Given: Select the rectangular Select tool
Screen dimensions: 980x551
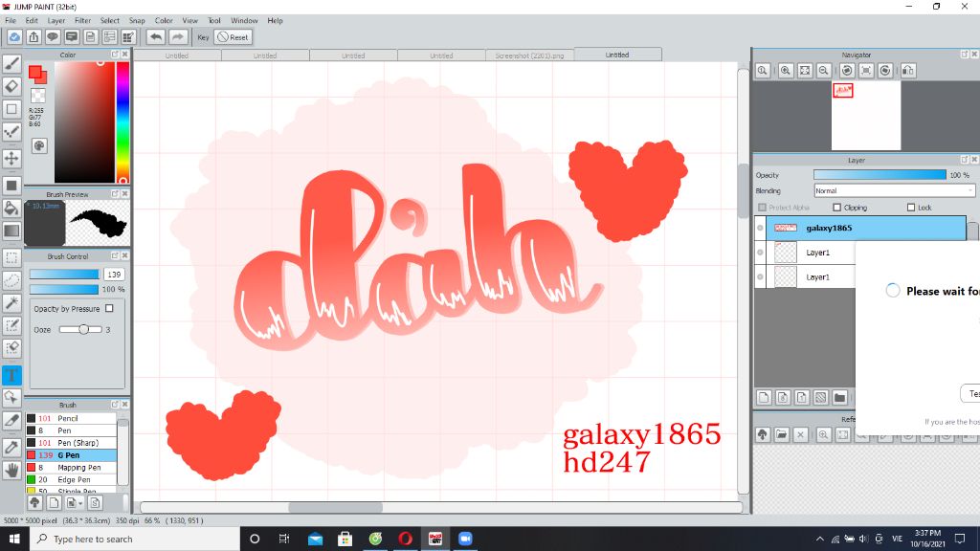Looking at the screenshot, I should point(11,257).
